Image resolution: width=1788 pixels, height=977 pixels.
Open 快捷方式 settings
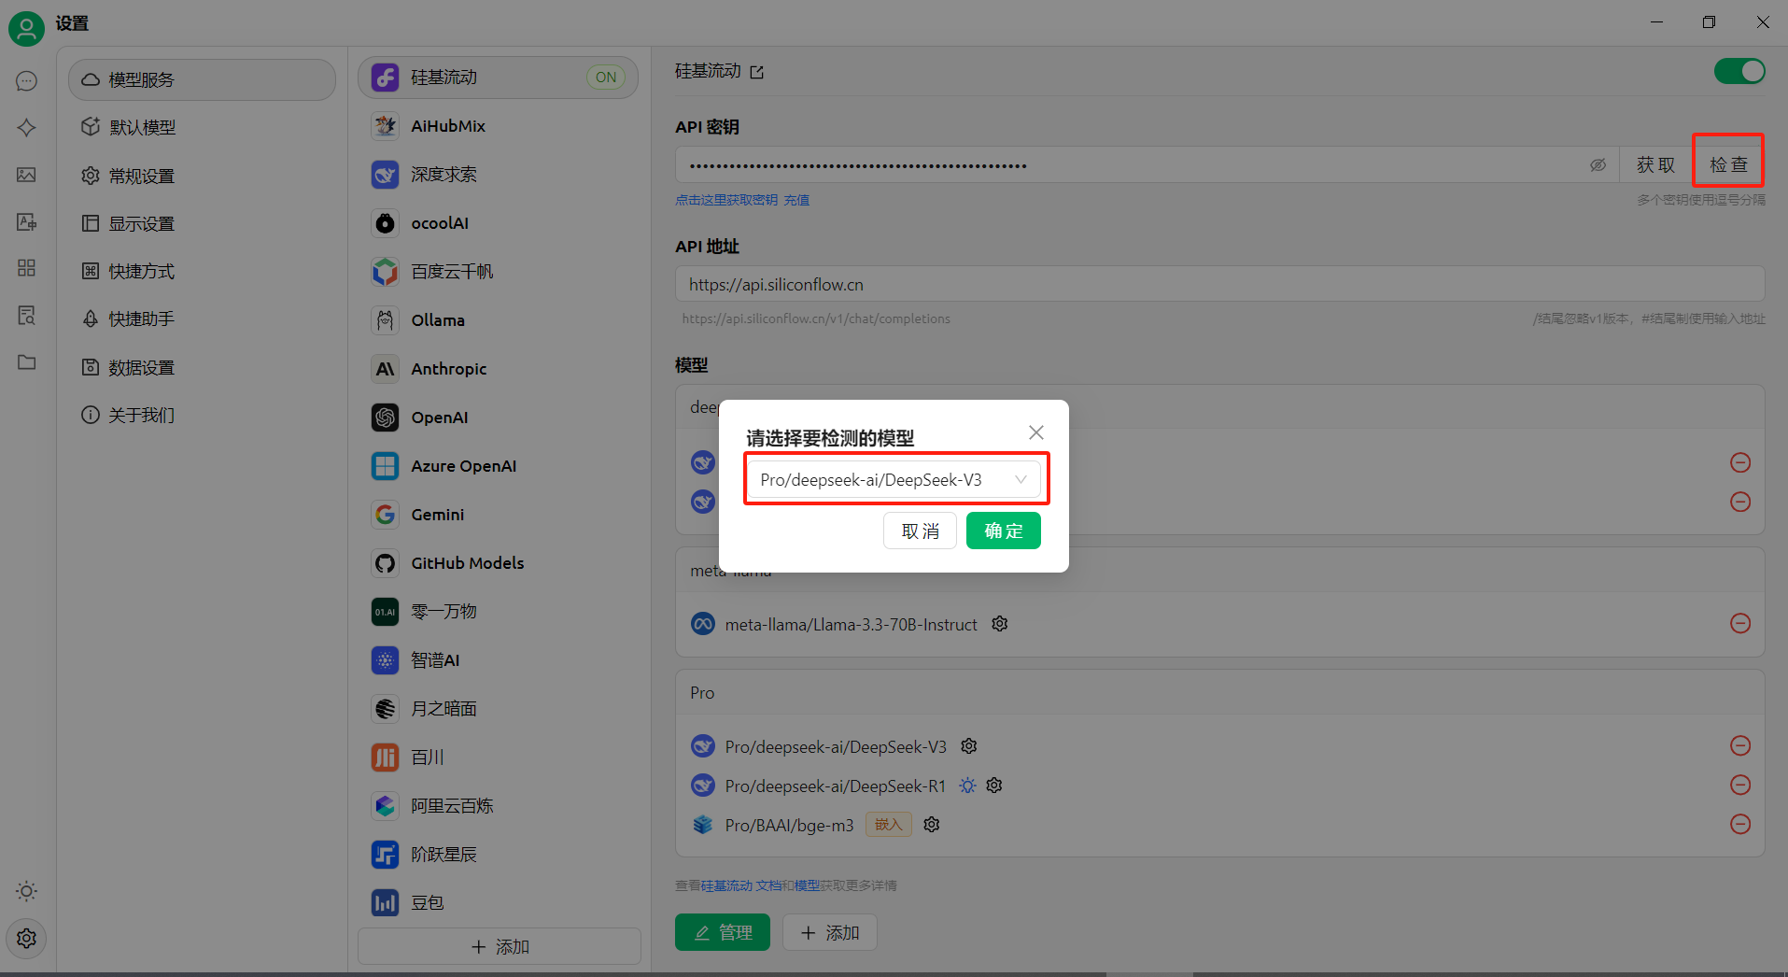pyautogui.click(x=202, y=271)
